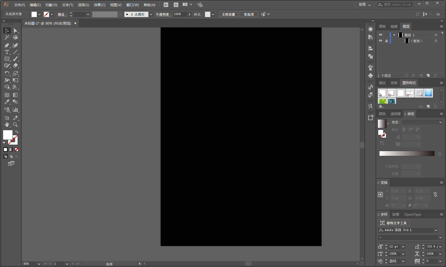Switch to the 色板 tab
Viewport: 446px width, 267px height.
coord(394,83)
